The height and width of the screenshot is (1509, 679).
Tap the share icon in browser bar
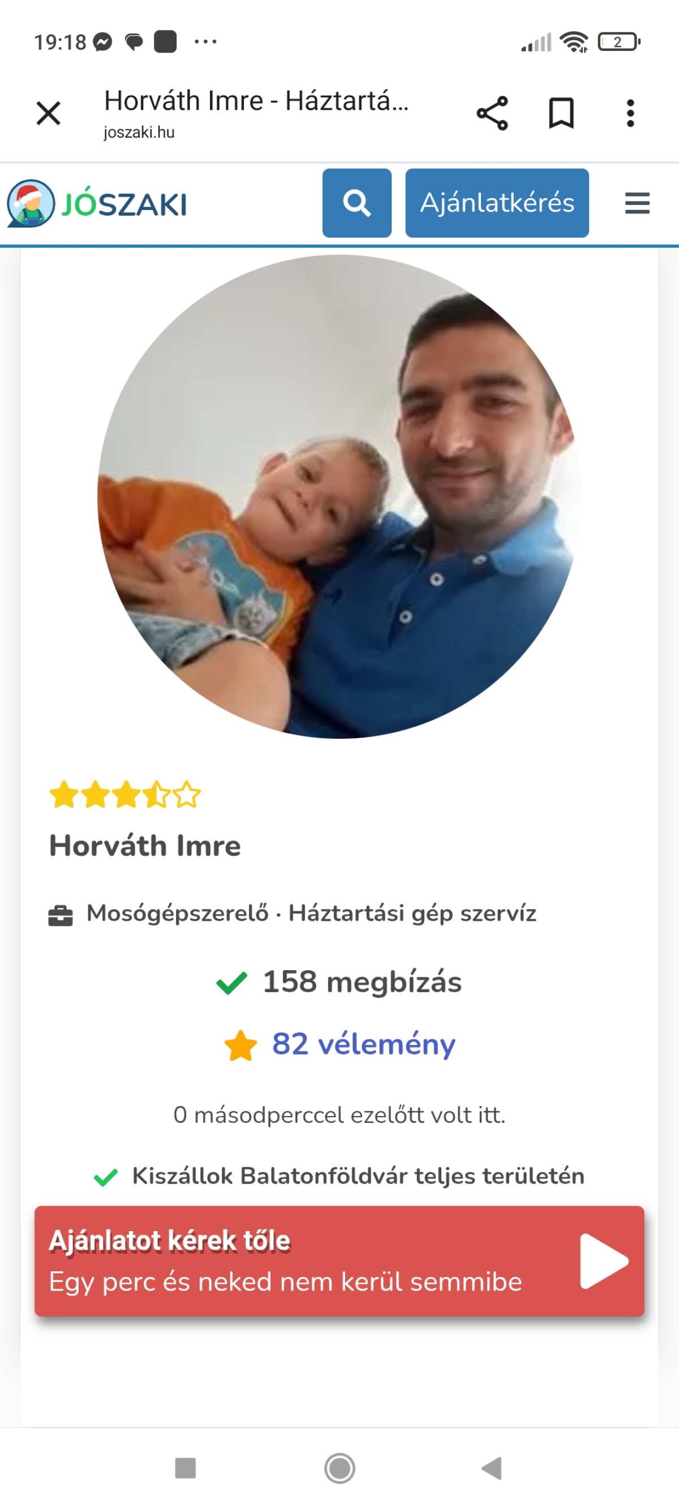[492, 113]
